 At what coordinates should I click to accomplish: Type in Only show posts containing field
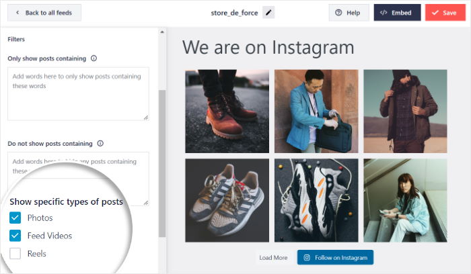tap(78, 93)
